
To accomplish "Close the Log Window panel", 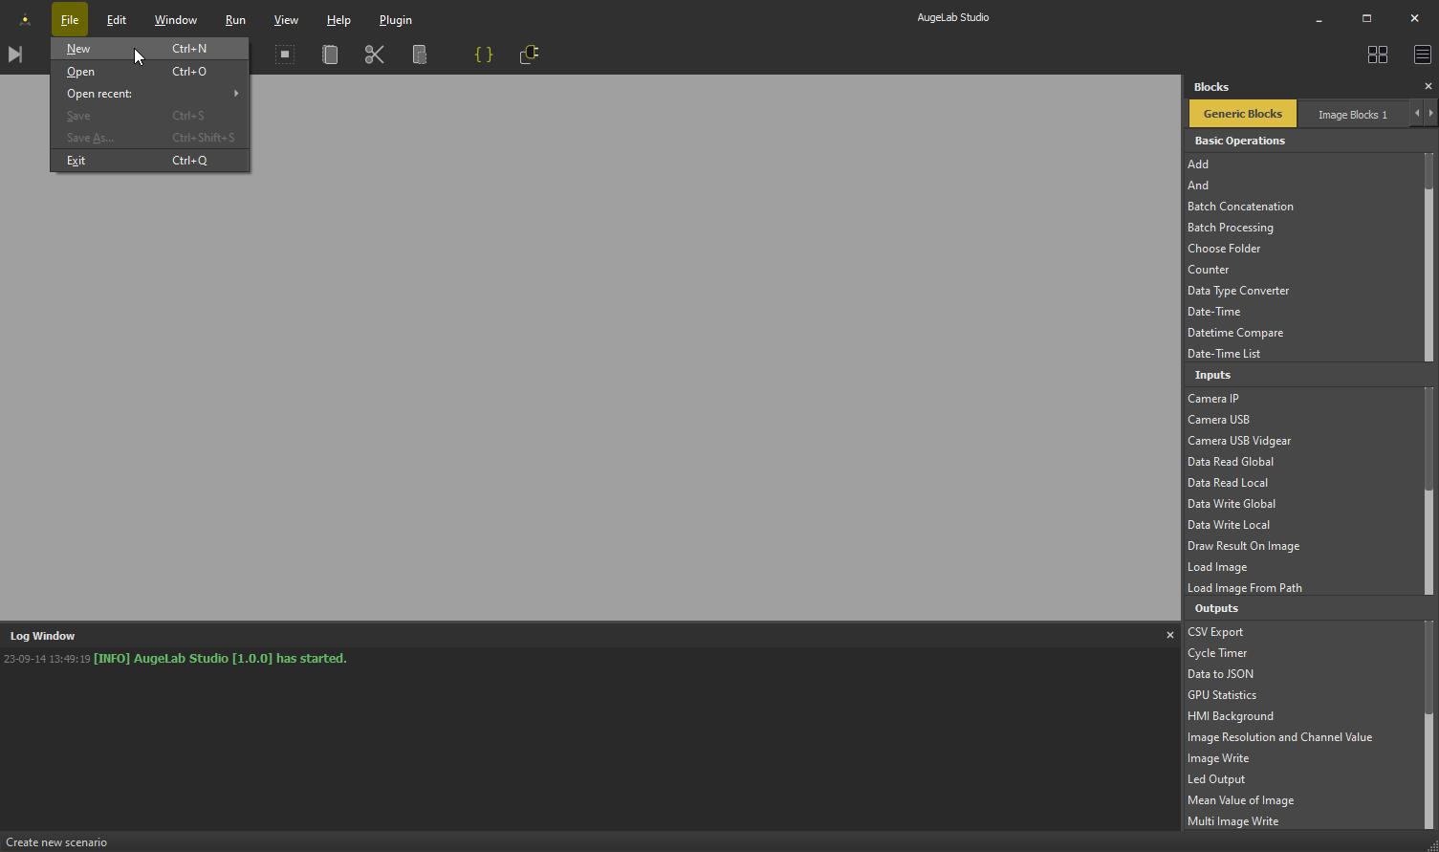I will point(1169,635).
